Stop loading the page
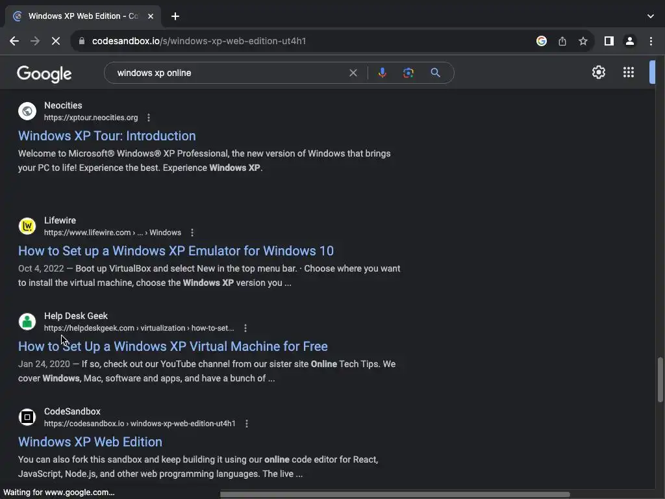665x499 pixels. tap(56, 41)
